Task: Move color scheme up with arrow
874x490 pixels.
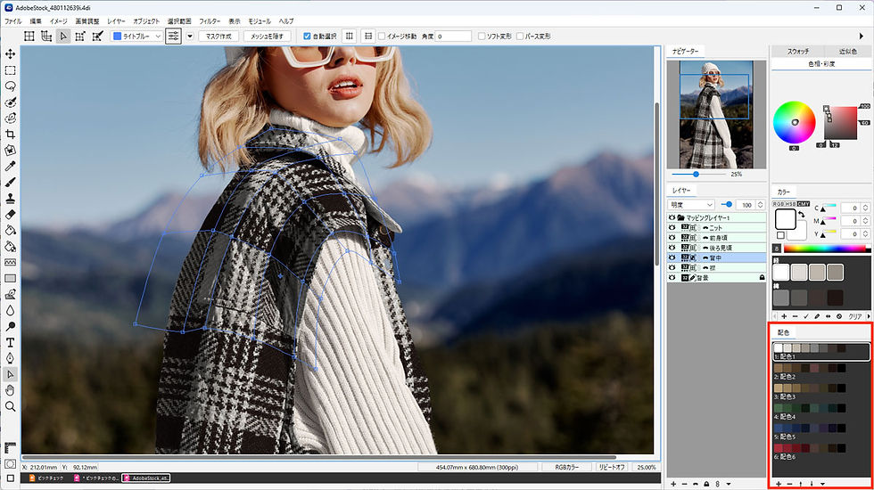Action: (x=801, y=484)
